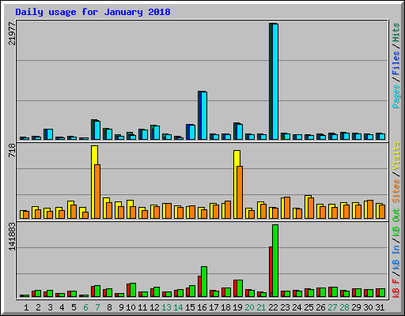Select day 25 on the x-axis

(308, 307)
